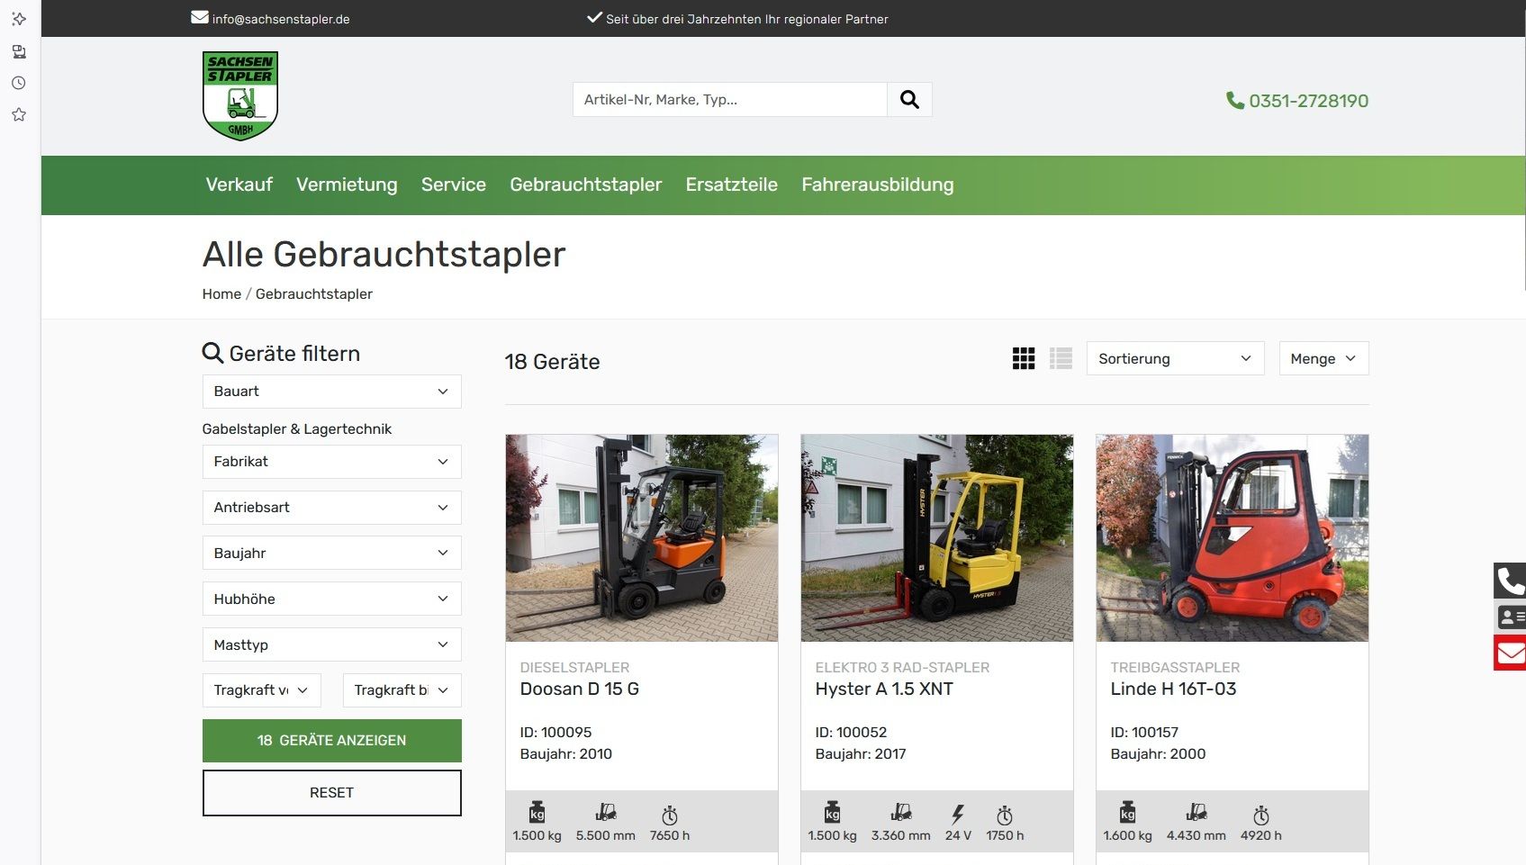This screenshot has width=1526, height=865.
Task: Open the Service menu item
Action: click(454, 185)
